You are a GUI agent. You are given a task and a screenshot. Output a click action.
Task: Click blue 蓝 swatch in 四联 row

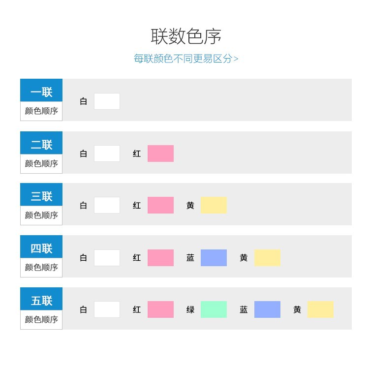coord(214,258)
